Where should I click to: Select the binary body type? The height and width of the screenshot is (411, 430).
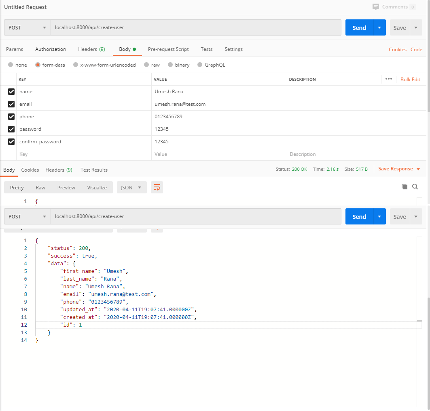[170, 65]
